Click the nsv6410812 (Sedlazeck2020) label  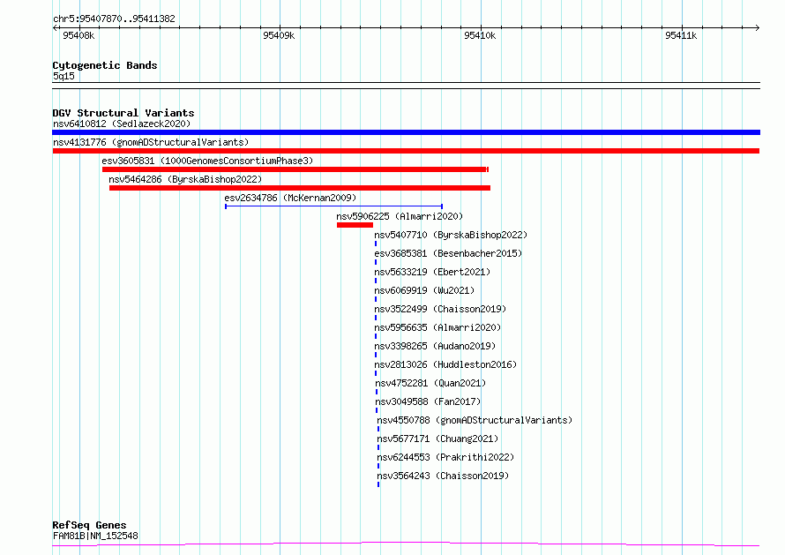(x=122, y=124)
